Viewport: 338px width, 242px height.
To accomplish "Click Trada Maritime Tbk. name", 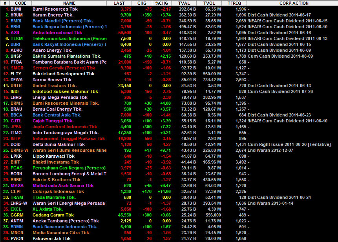I will [x=54, y=197].
